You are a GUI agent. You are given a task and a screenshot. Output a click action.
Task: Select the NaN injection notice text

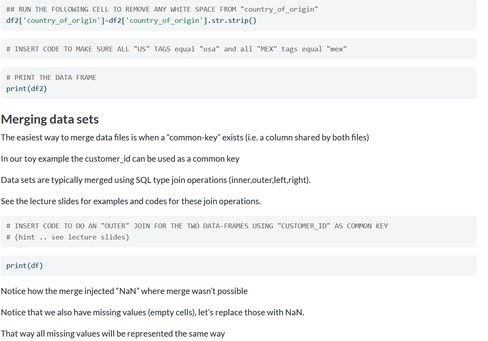(x=124, y=291)
